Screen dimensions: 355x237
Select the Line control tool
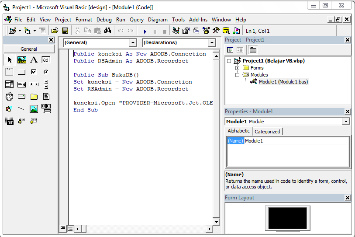tap(22, 109)
